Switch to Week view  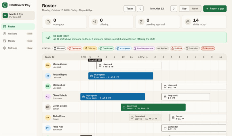point(195,9)
